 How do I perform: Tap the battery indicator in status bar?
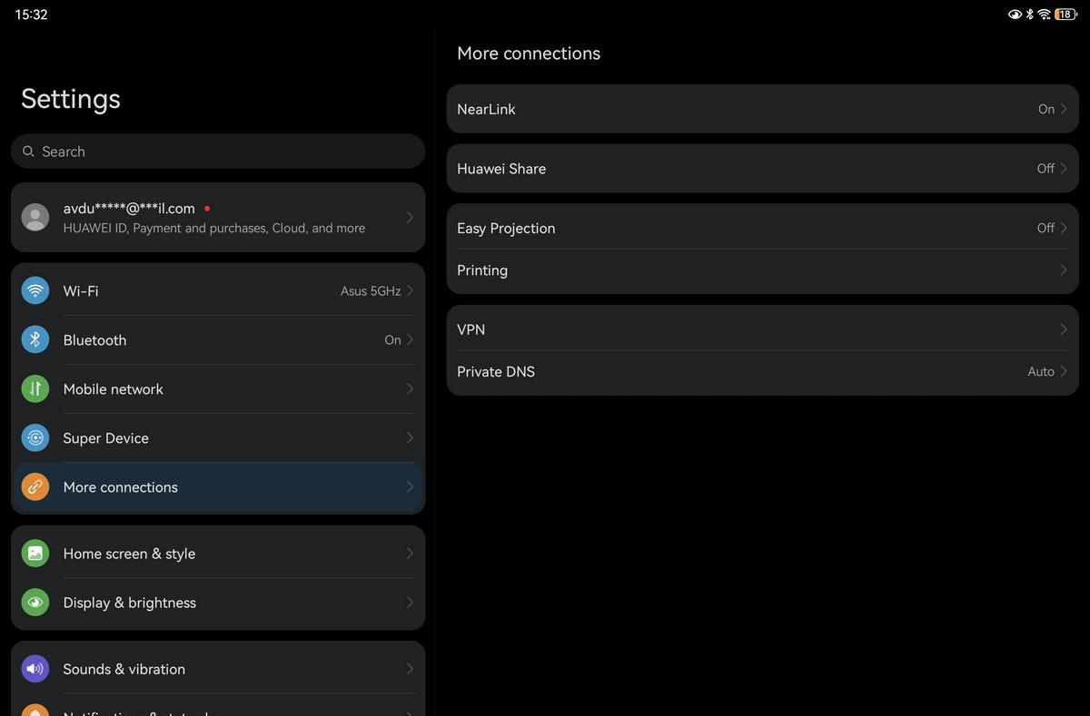pyautogui.click(x=1065, y=15)
